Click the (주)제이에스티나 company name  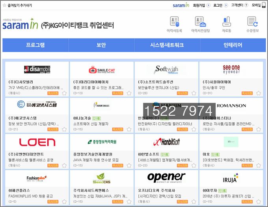(x=217, y=118)
